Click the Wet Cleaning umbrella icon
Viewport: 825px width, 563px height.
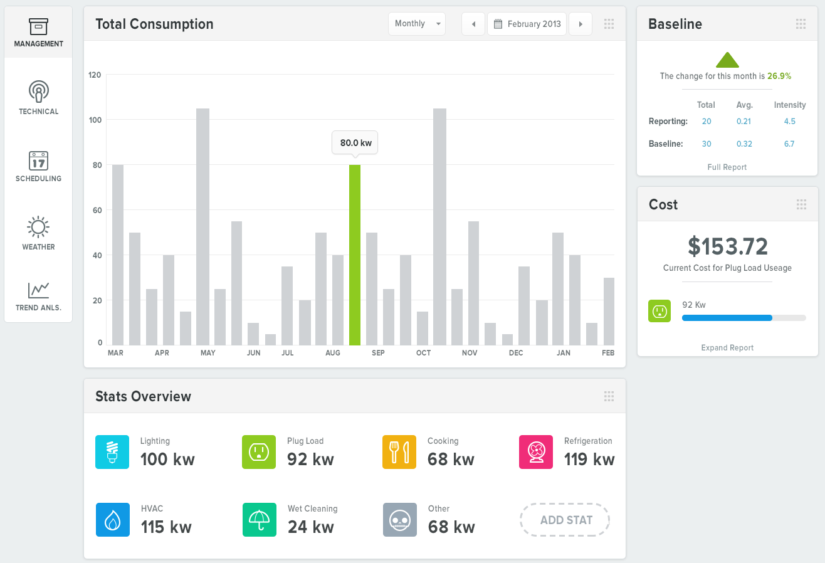tap(259, 520)
